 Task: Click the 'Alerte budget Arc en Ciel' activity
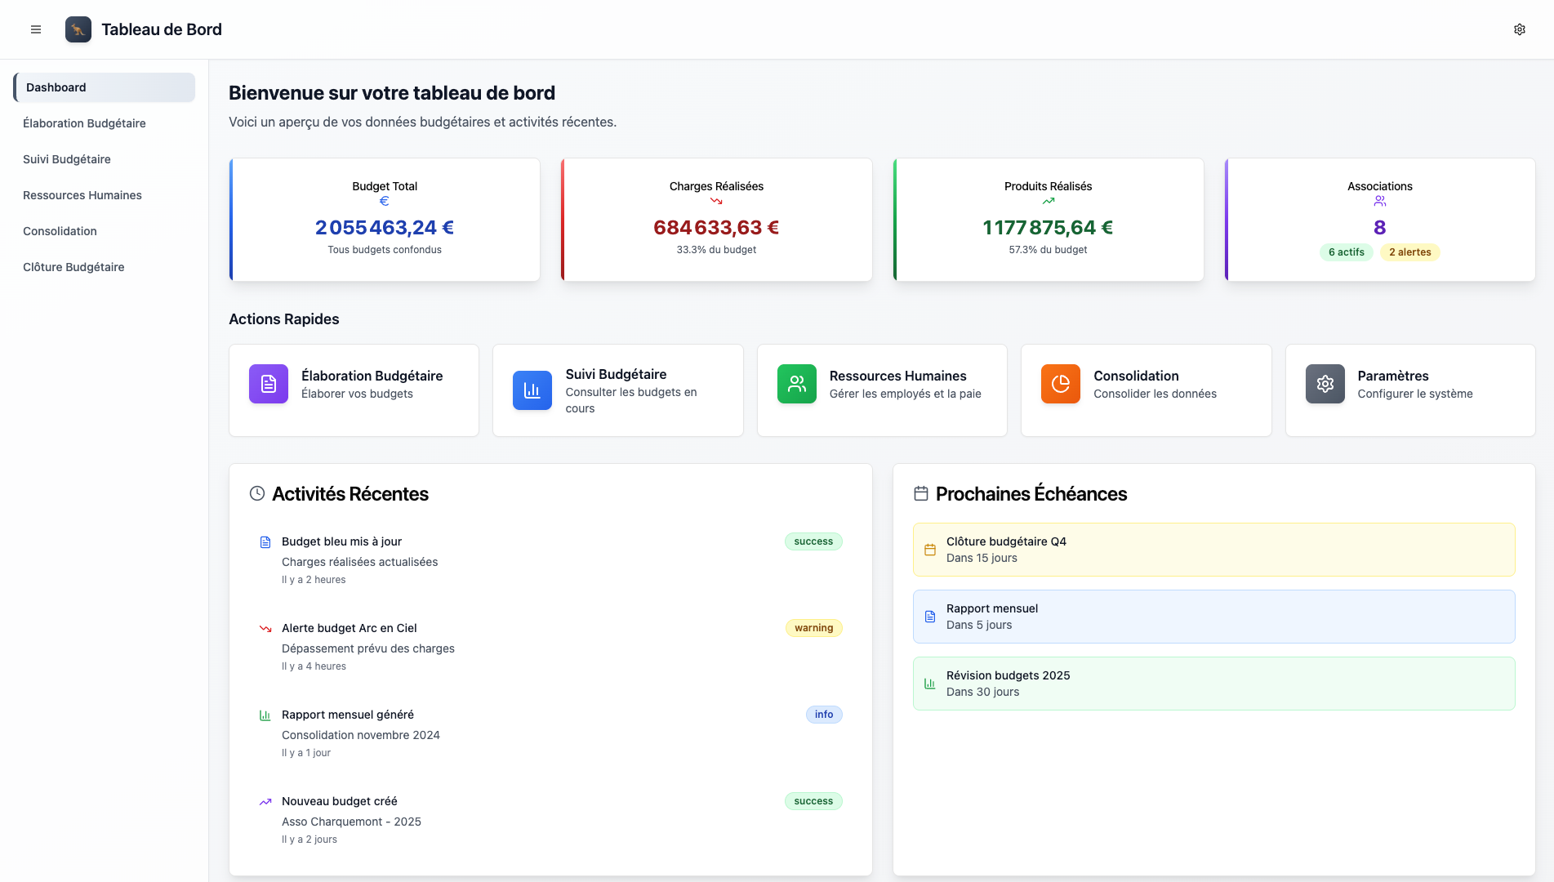pos(349,628)
